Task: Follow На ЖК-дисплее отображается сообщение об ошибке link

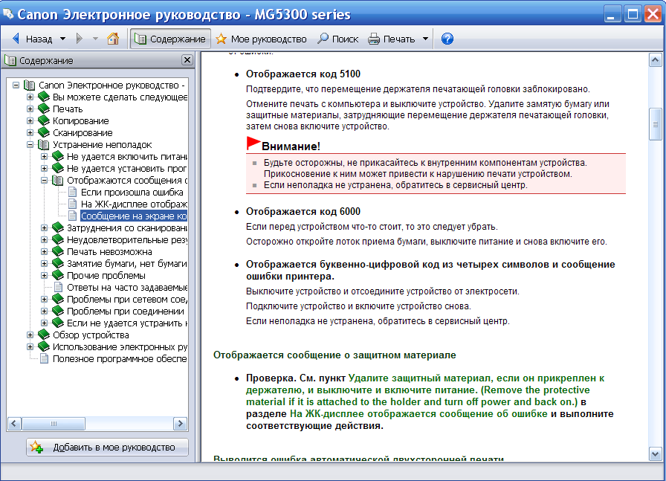Action: point(418,413)
